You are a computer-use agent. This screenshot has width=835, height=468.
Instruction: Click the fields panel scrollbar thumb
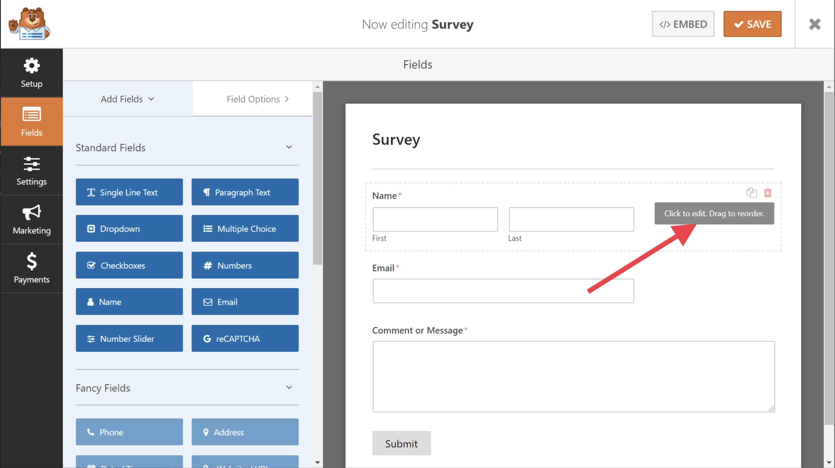(x=317, y=178)
